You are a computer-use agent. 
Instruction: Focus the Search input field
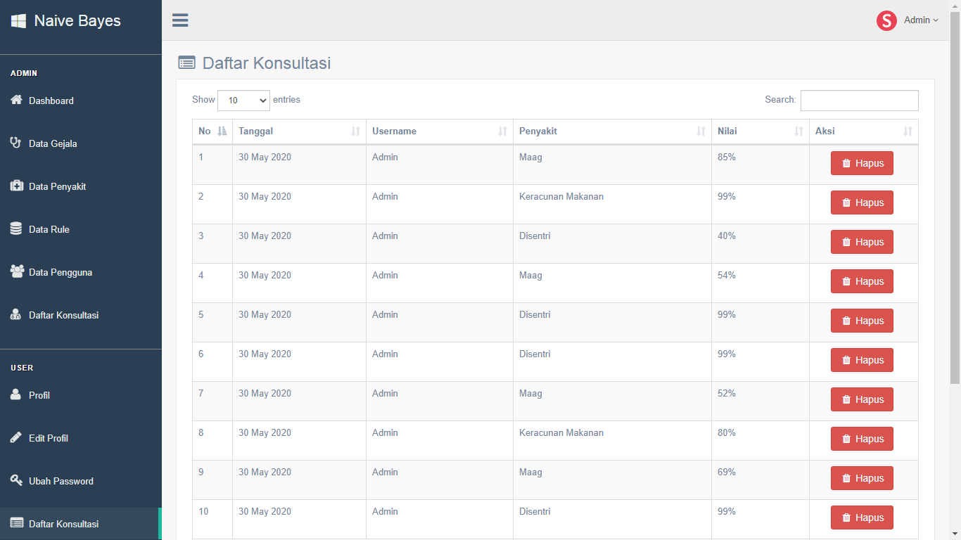[859, 101]
